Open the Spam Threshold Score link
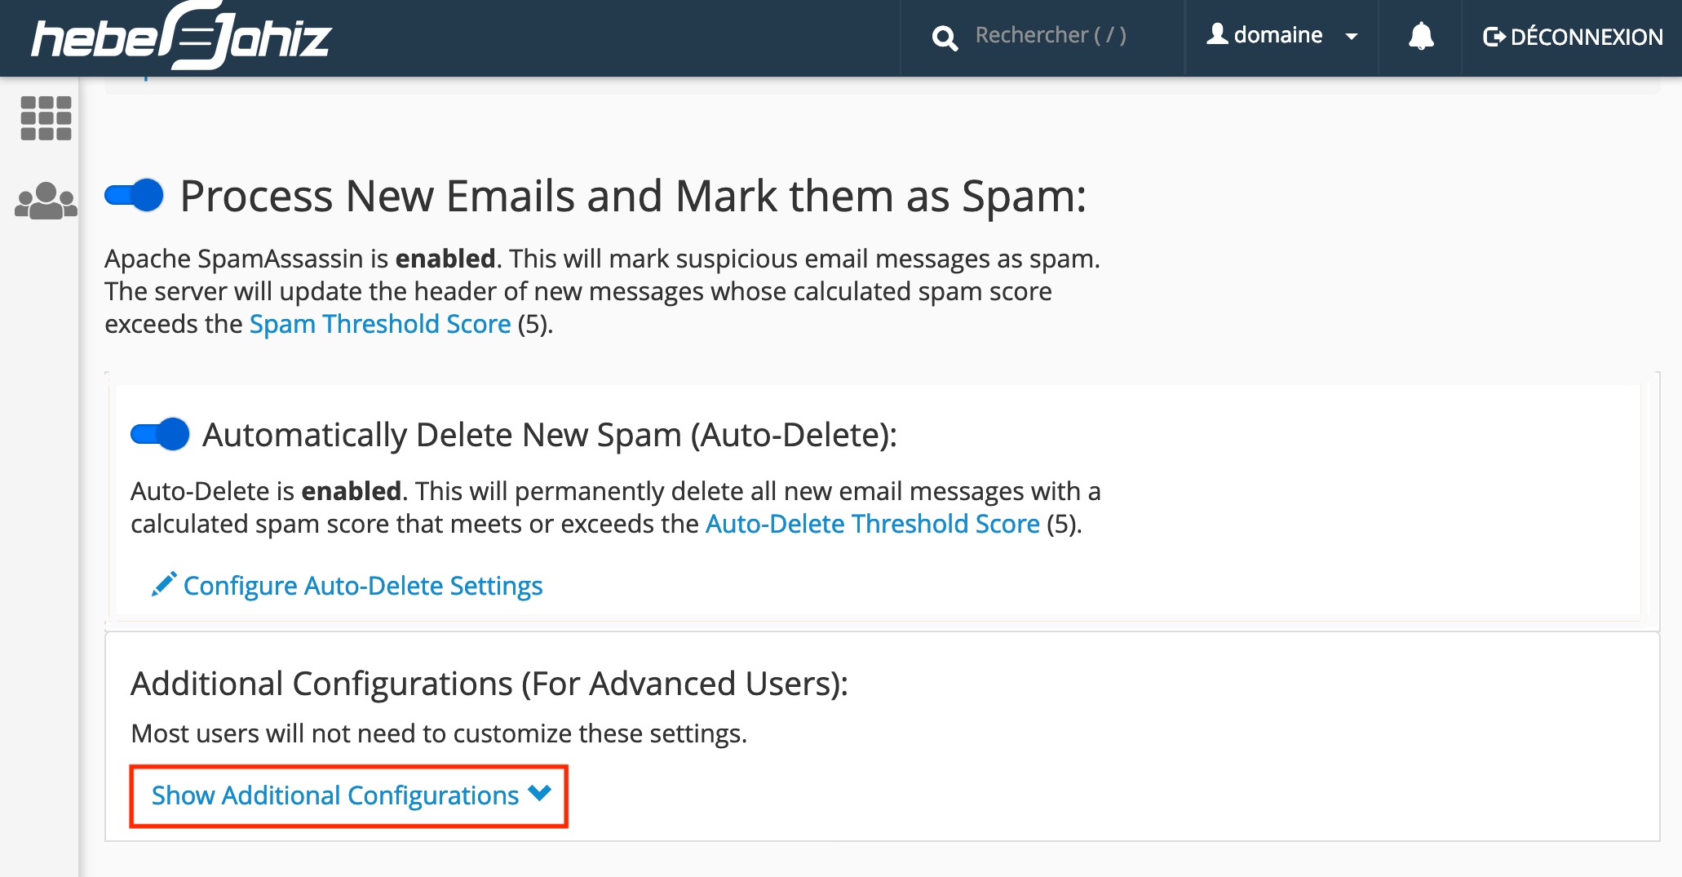Screen dimensions: 1682x877 pos(380,324)
